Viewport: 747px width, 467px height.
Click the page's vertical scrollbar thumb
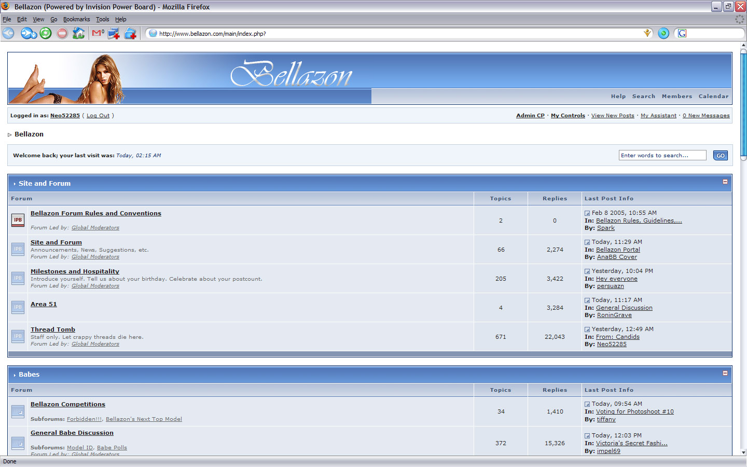click(x=743, y=104)
